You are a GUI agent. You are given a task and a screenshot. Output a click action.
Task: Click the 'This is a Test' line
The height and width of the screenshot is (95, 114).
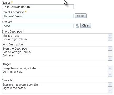point(11,36)
